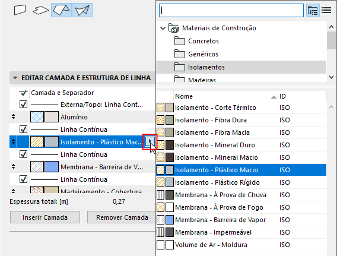Click reorder handle of Alumínio layer

[x=13, y=116]
